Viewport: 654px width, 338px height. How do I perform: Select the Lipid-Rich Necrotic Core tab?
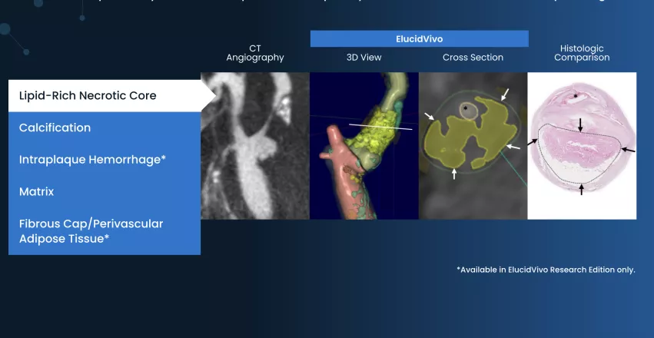click(104, 95)
